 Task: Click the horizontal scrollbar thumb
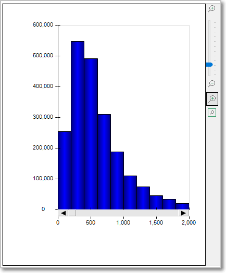click(x=72, y=213)
